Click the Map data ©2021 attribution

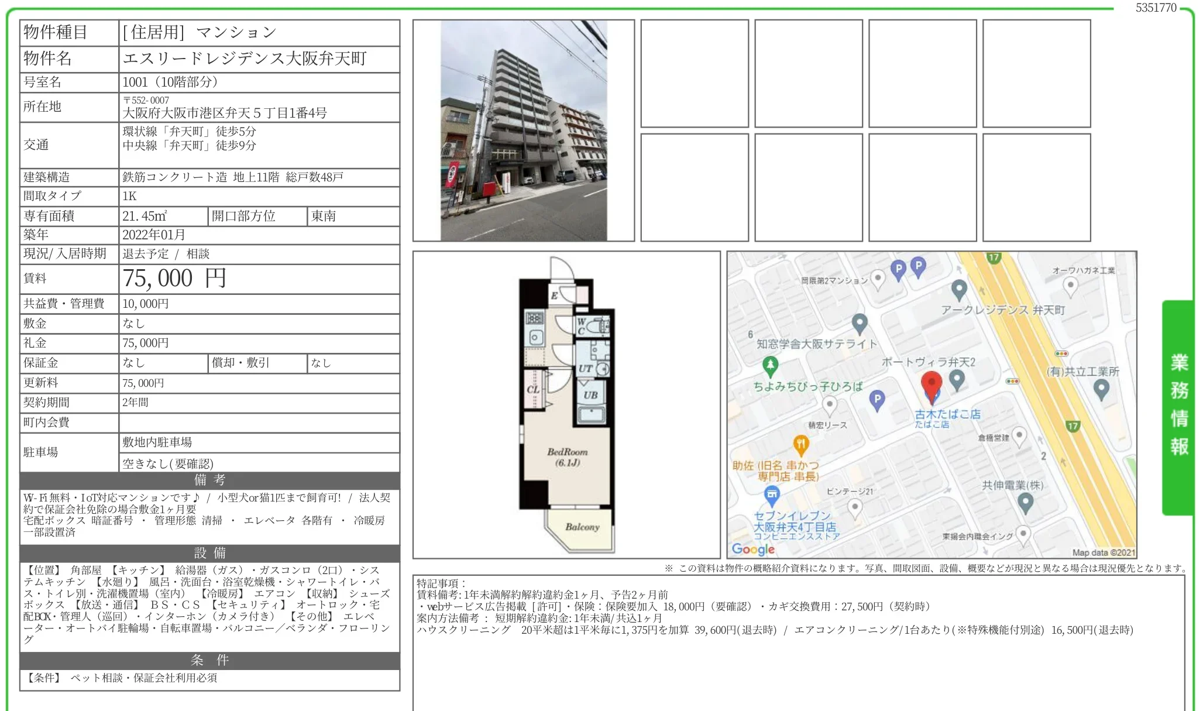[1103, 552]
